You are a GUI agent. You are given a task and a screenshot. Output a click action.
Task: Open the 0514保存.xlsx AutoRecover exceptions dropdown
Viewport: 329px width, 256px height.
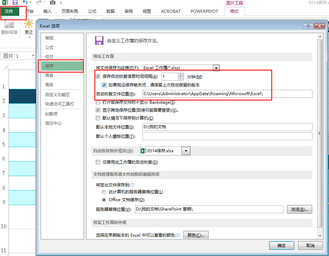186,151
